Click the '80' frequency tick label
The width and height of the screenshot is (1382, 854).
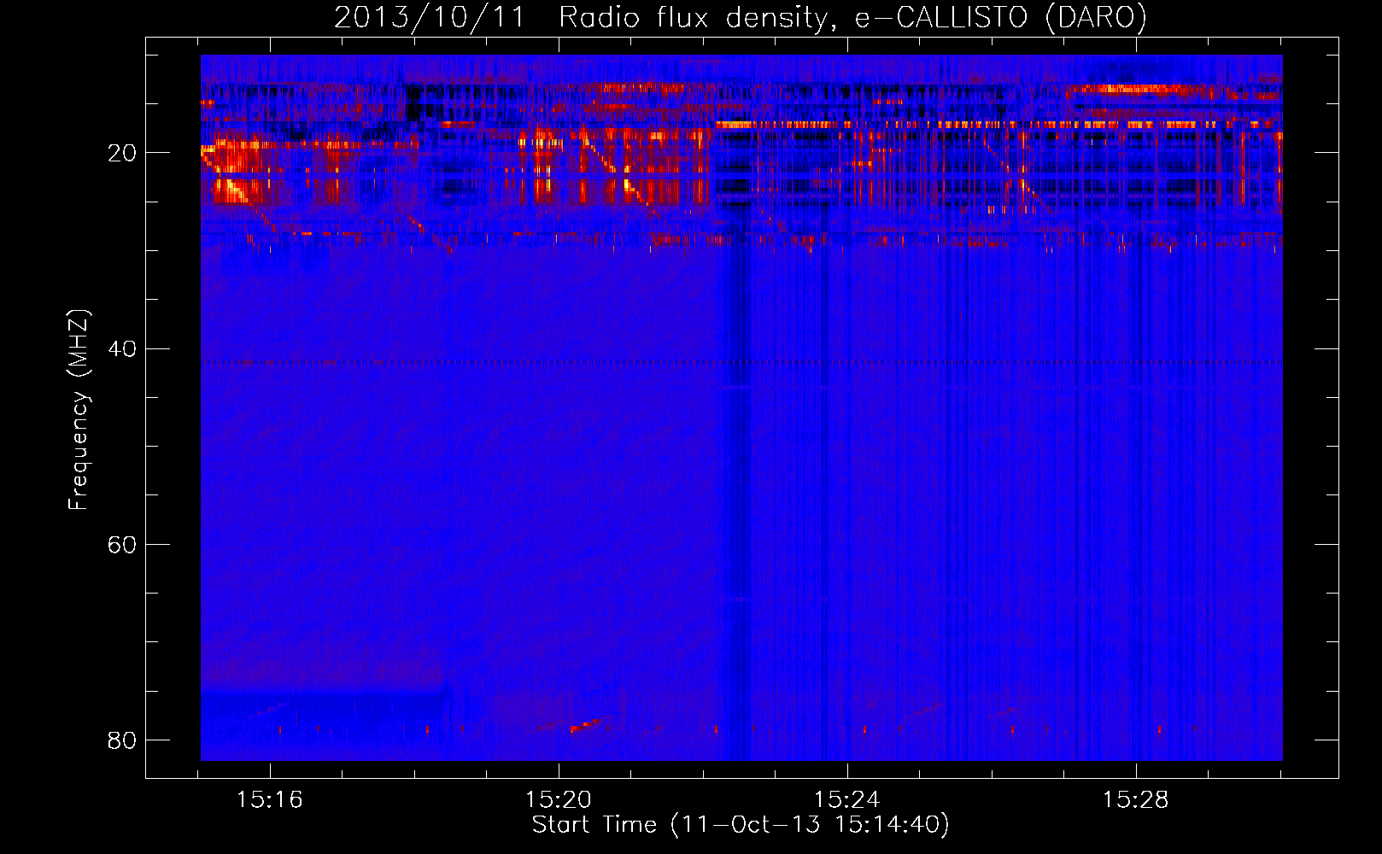tap(122, 740)
